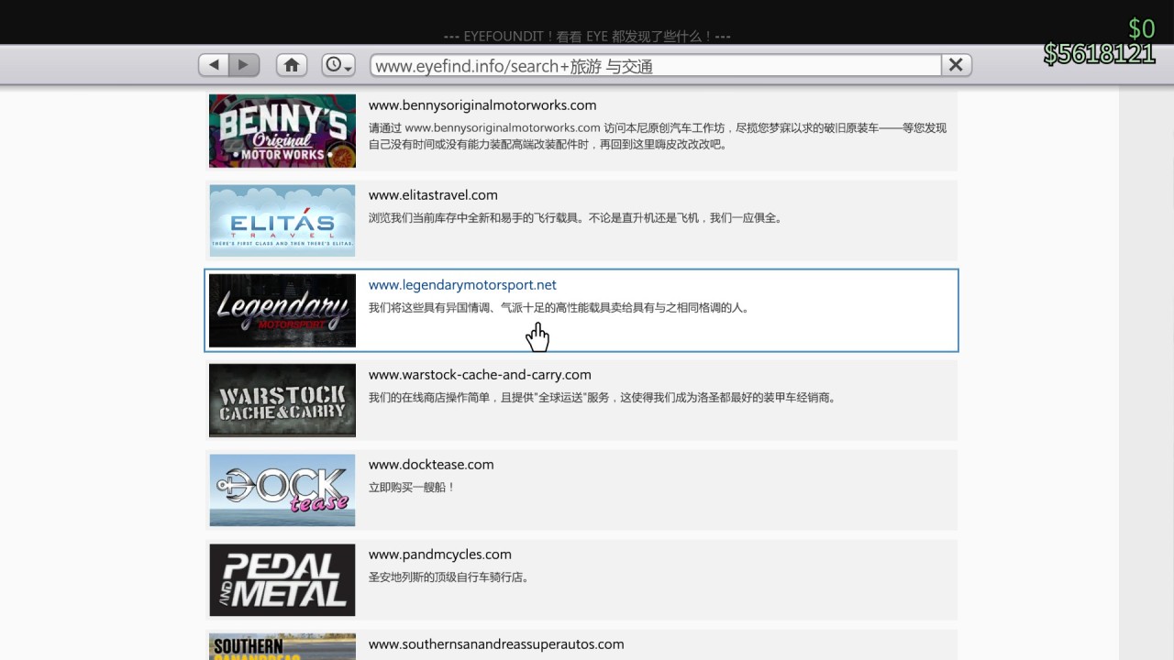This screenshot has width=1174, height=660.
Task: Open the Warstock Cache & Carry logo
Action: pyautogui.click(x=282, y=401)
